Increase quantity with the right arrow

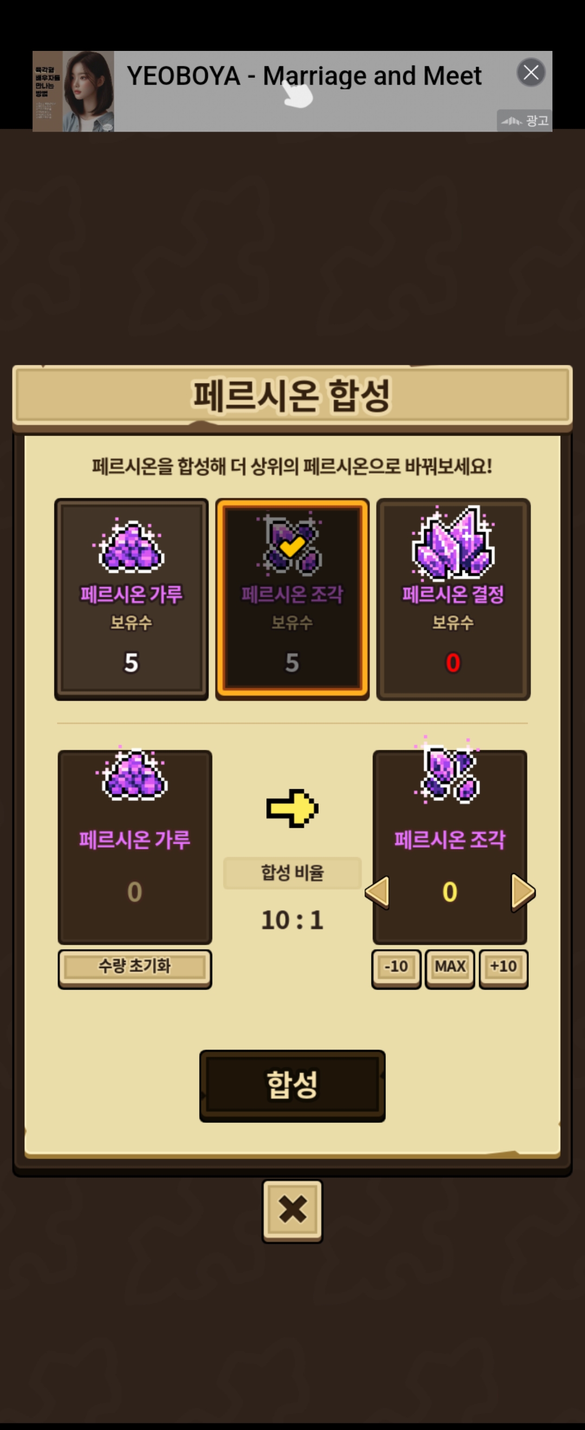tap(523, 893)
